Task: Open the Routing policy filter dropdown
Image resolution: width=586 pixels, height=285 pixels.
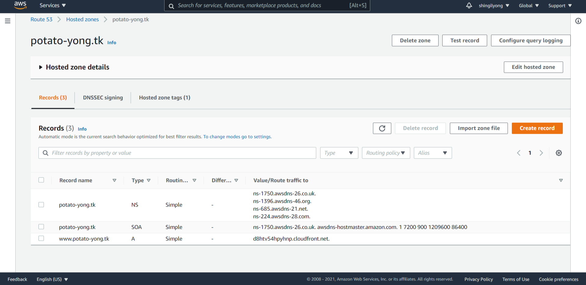Action: (x=386, y=153)
